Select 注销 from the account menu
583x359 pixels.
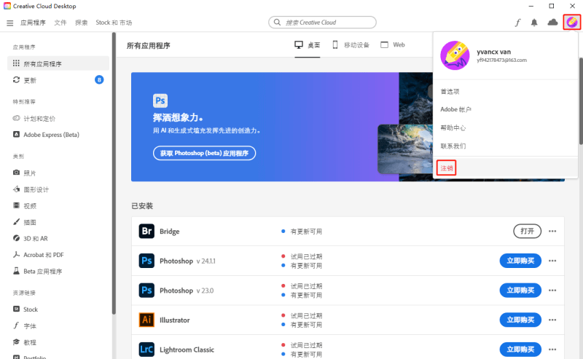[x=446, y=168]
